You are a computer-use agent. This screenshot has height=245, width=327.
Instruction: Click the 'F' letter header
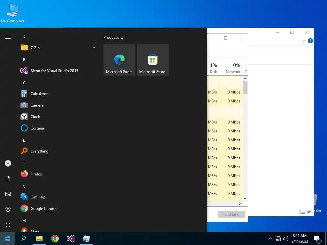(x=24, y=163)
